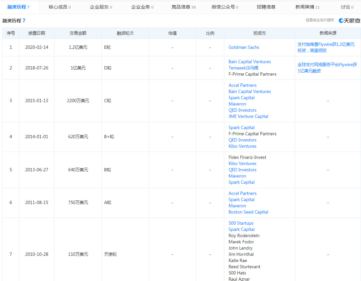The width and height of the screenshot is (361, 281).
Task: Click the 交易金额 column header
Action: pyautogui.click(x=78, y=33)
